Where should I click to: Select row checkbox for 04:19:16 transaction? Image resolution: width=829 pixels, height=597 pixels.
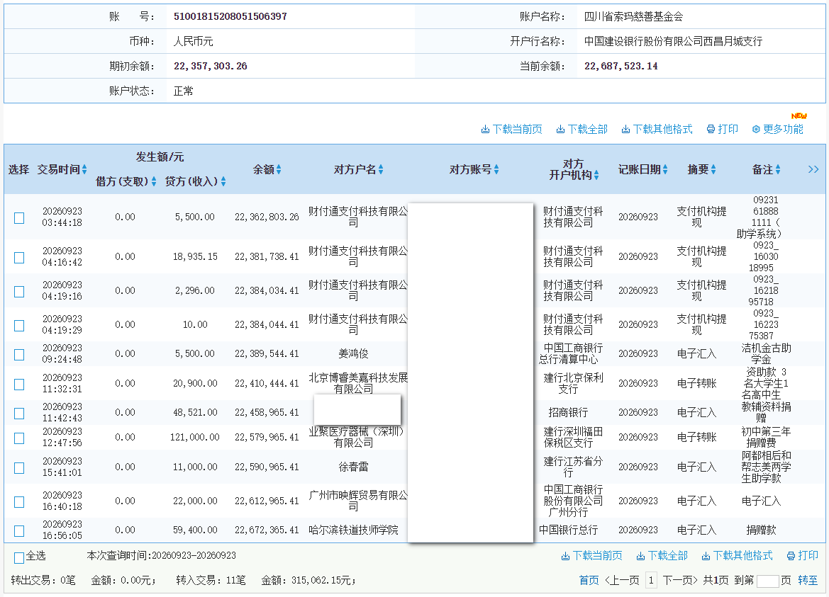tap(19, 291)
